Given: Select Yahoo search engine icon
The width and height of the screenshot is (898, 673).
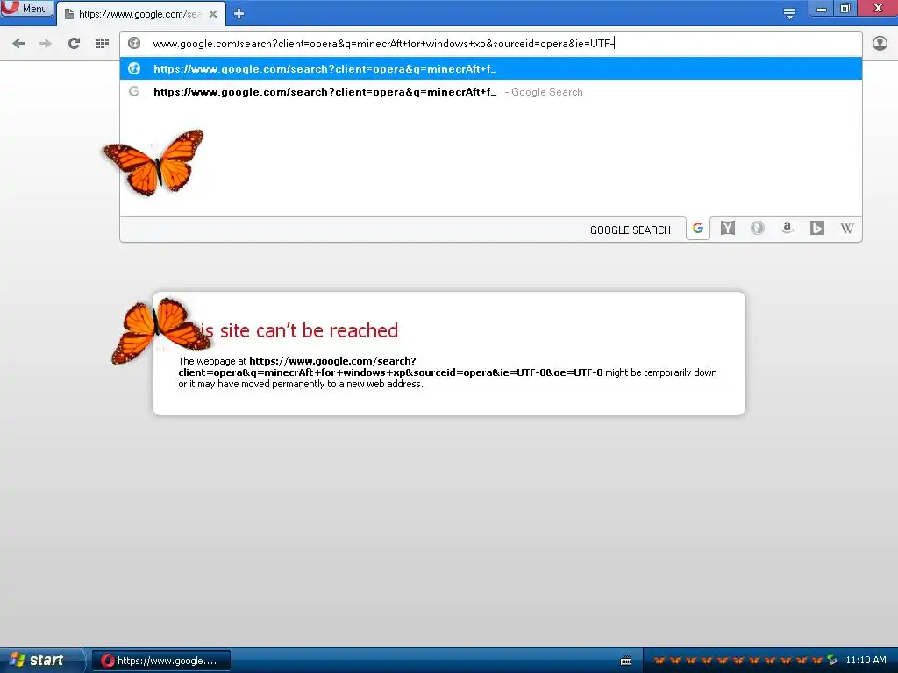Looking at the screenshot, I should point(727,228).
